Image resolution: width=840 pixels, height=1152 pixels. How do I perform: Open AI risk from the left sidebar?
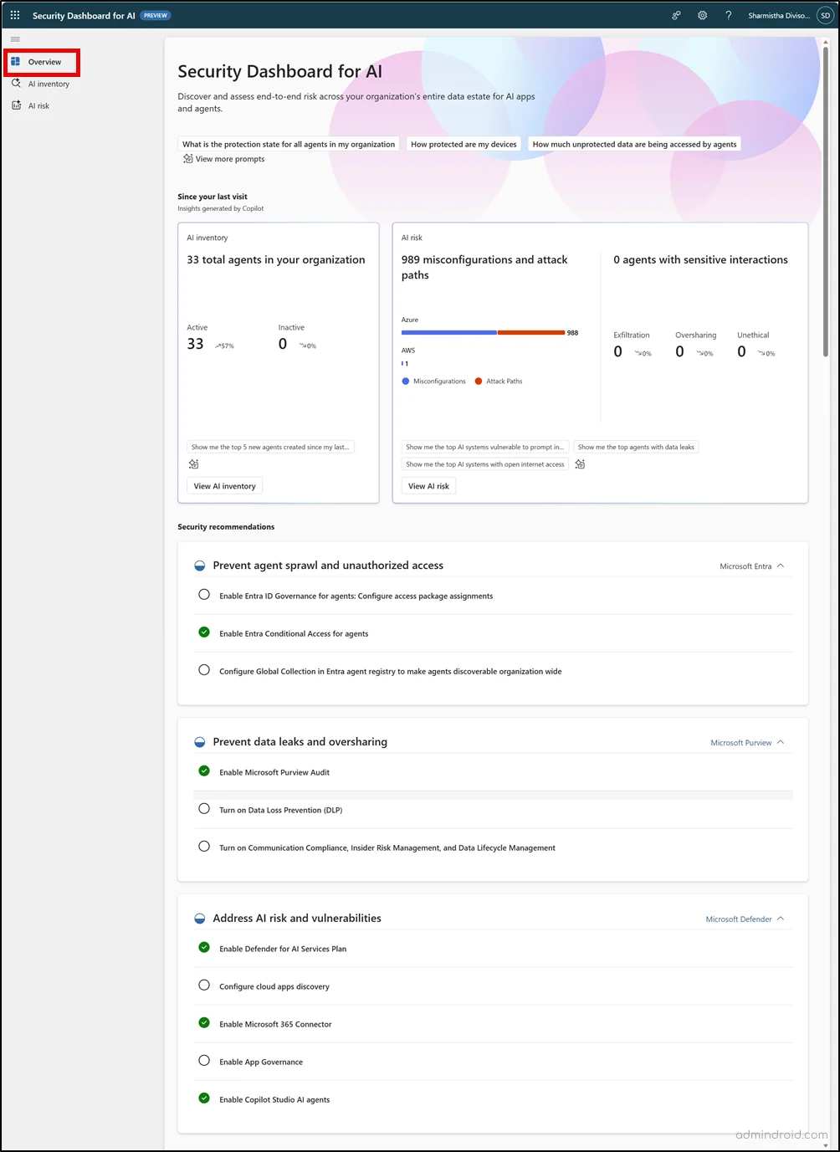(x=38, y=105)
